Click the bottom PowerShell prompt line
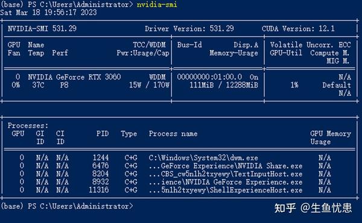This screenshot has height=223, width=362. (x=67, y=206)
